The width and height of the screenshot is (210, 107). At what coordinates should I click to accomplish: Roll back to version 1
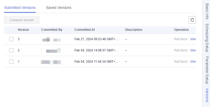tap(181, 62)
